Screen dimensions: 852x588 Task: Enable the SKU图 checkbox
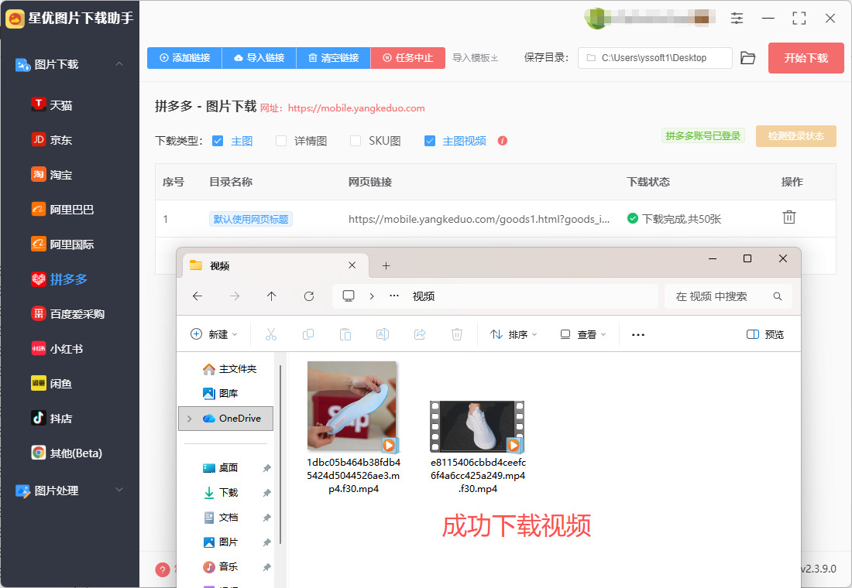[x=356, y=141]
